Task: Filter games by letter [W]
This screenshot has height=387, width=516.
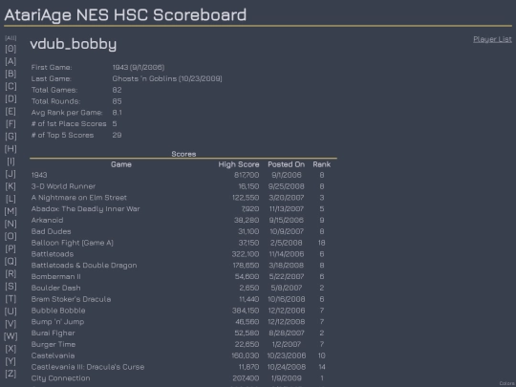Action: pyautogui.click(x=11, y=336)
